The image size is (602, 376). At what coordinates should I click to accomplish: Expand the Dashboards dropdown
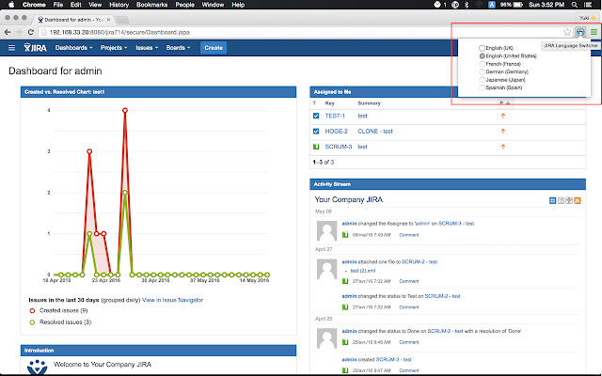coord(73,48)
